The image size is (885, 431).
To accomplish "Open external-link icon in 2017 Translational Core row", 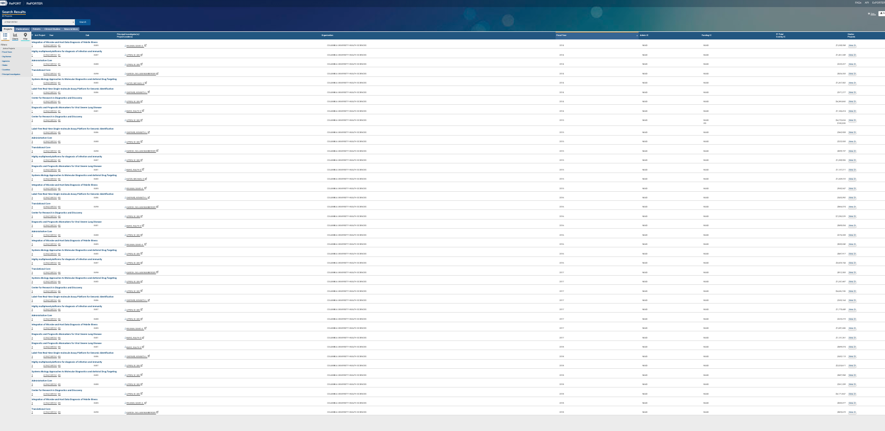I will (157, 272).
